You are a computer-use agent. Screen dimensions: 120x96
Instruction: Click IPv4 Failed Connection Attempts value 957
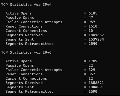pos(92,22)
